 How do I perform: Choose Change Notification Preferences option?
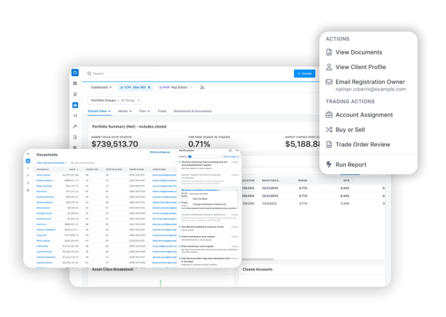210,204
